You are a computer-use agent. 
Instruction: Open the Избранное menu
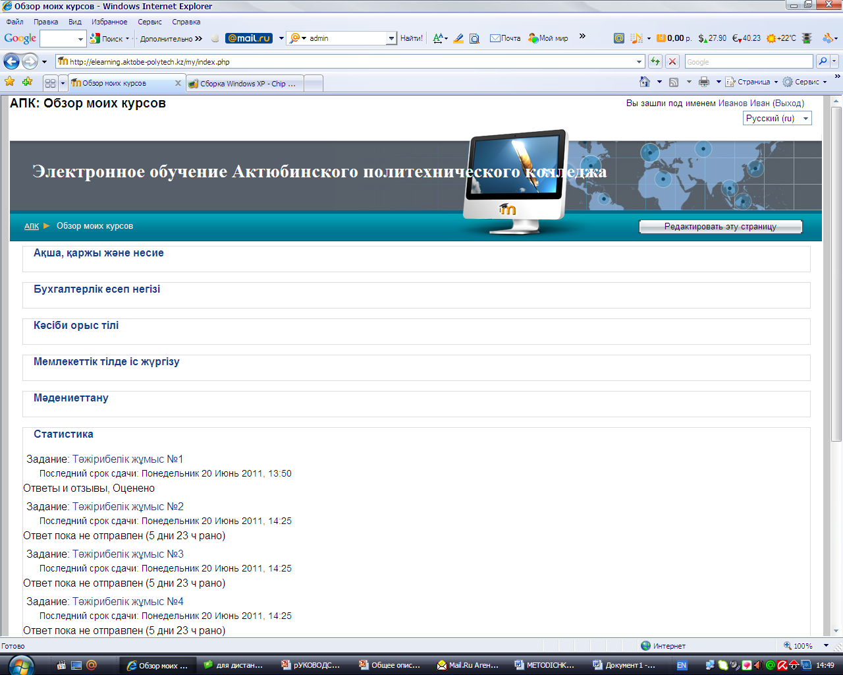(x=109, y=22)
